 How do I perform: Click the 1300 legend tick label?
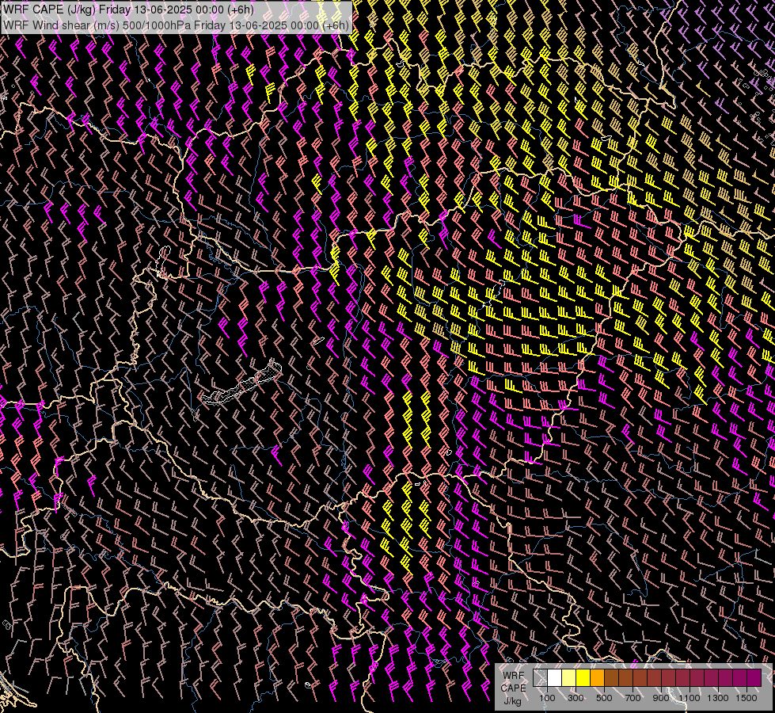coord(718,698)
